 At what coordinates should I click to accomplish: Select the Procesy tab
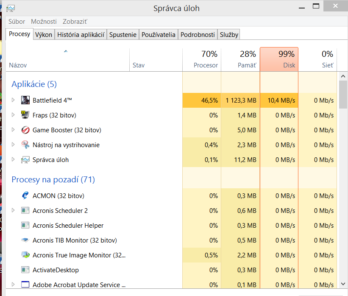tap(19, 34)
